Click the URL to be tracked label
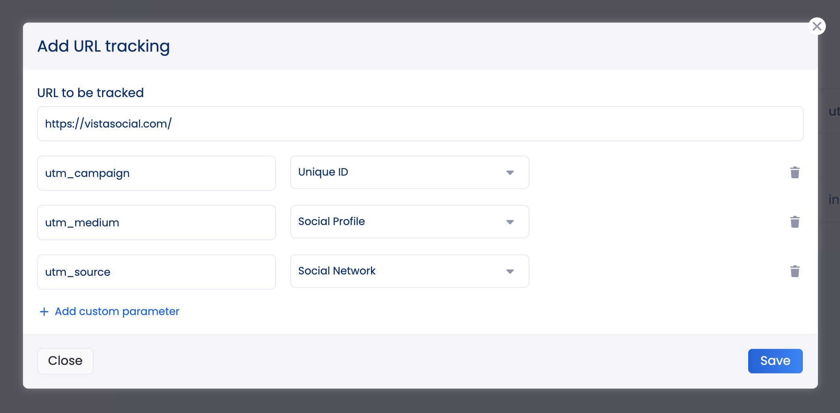840x413 pixels. click(x=91, y=93)
